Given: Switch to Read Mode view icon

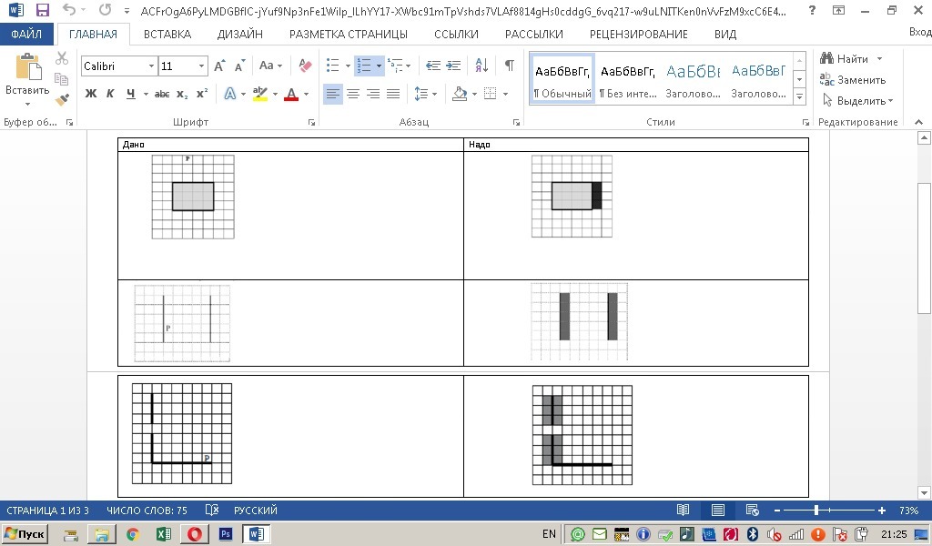Looking at the screenshot, I should coord(683,510).
